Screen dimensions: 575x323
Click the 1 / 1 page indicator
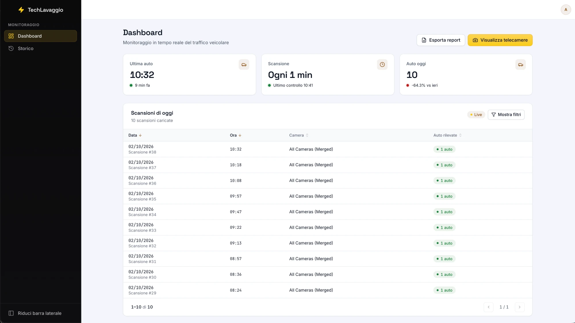[504, 307]
